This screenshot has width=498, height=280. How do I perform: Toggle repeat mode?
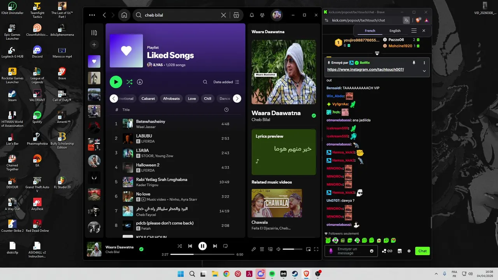[225, 246]
